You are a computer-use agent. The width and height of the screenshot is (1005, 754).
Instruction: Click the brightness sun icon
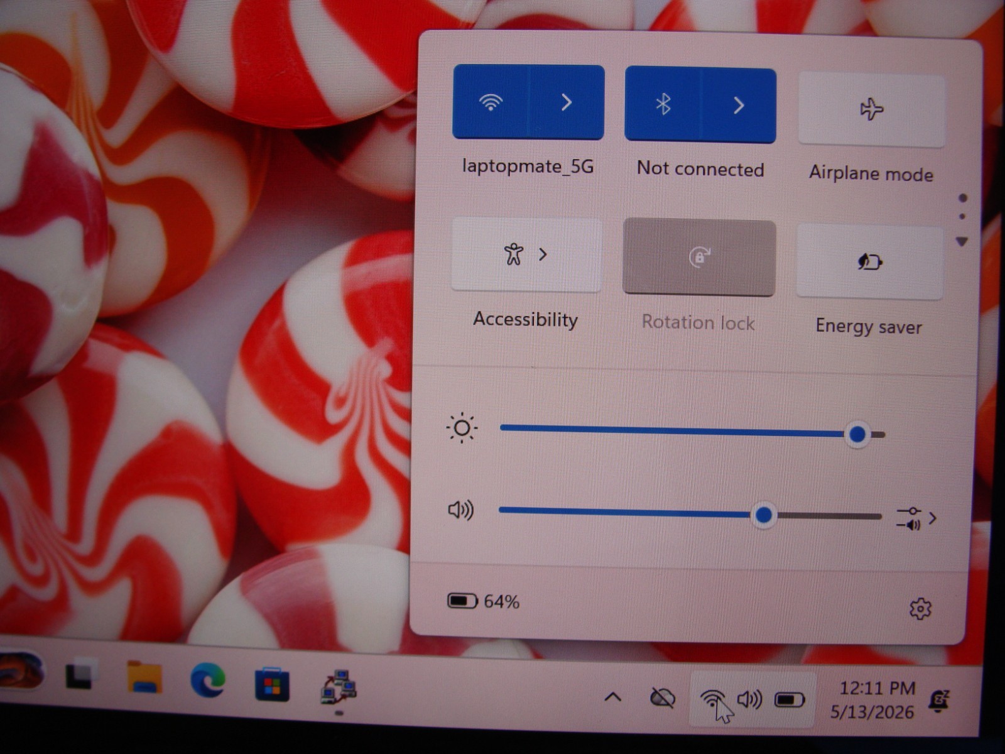[462, 429]
